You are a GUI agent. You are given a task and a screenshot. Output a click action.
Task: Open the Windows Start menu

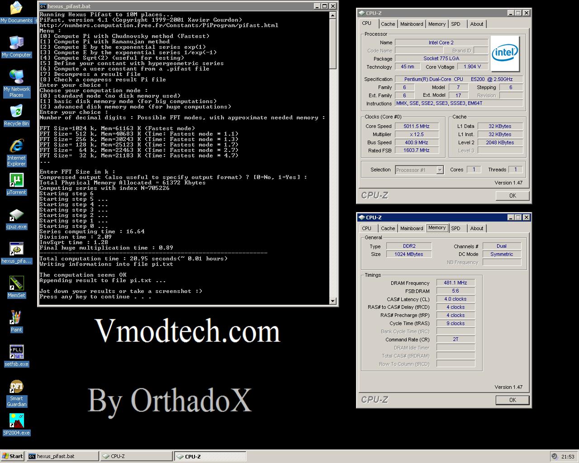point(12,456)
